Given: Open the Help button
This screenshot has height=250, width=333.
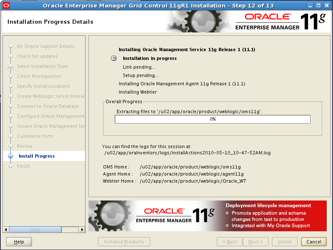Looking at the screenshot, I should point(19,242).
